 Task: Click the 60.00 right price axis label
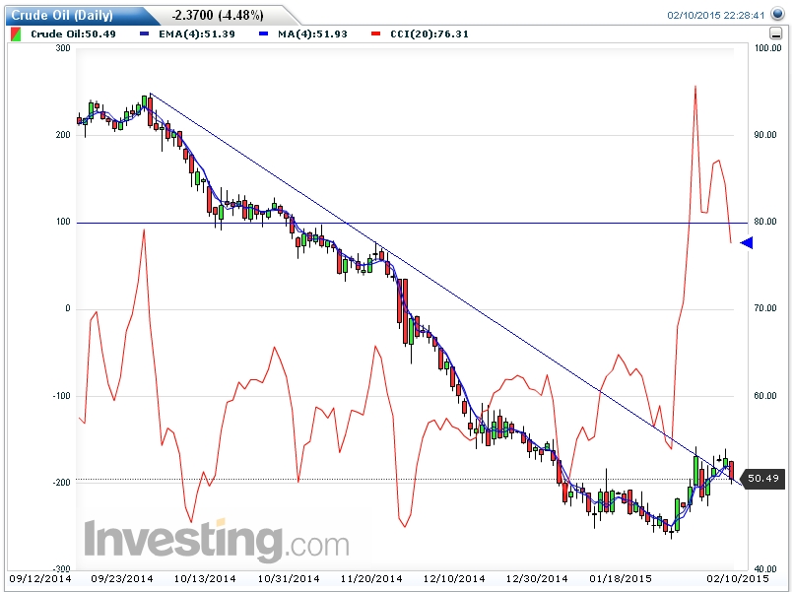coord(765,396)
